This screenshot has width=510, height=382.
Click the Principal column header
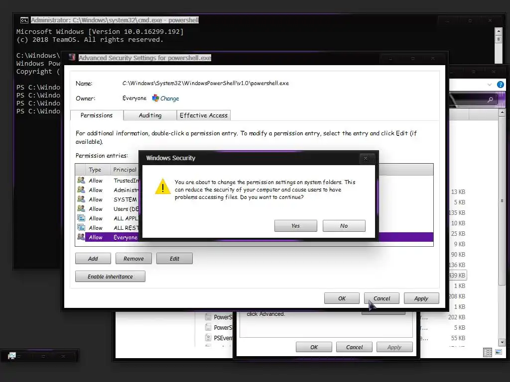(x=125, y=170)
